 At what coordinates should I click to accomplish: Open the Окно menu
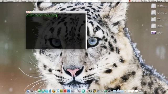[34, 1]
